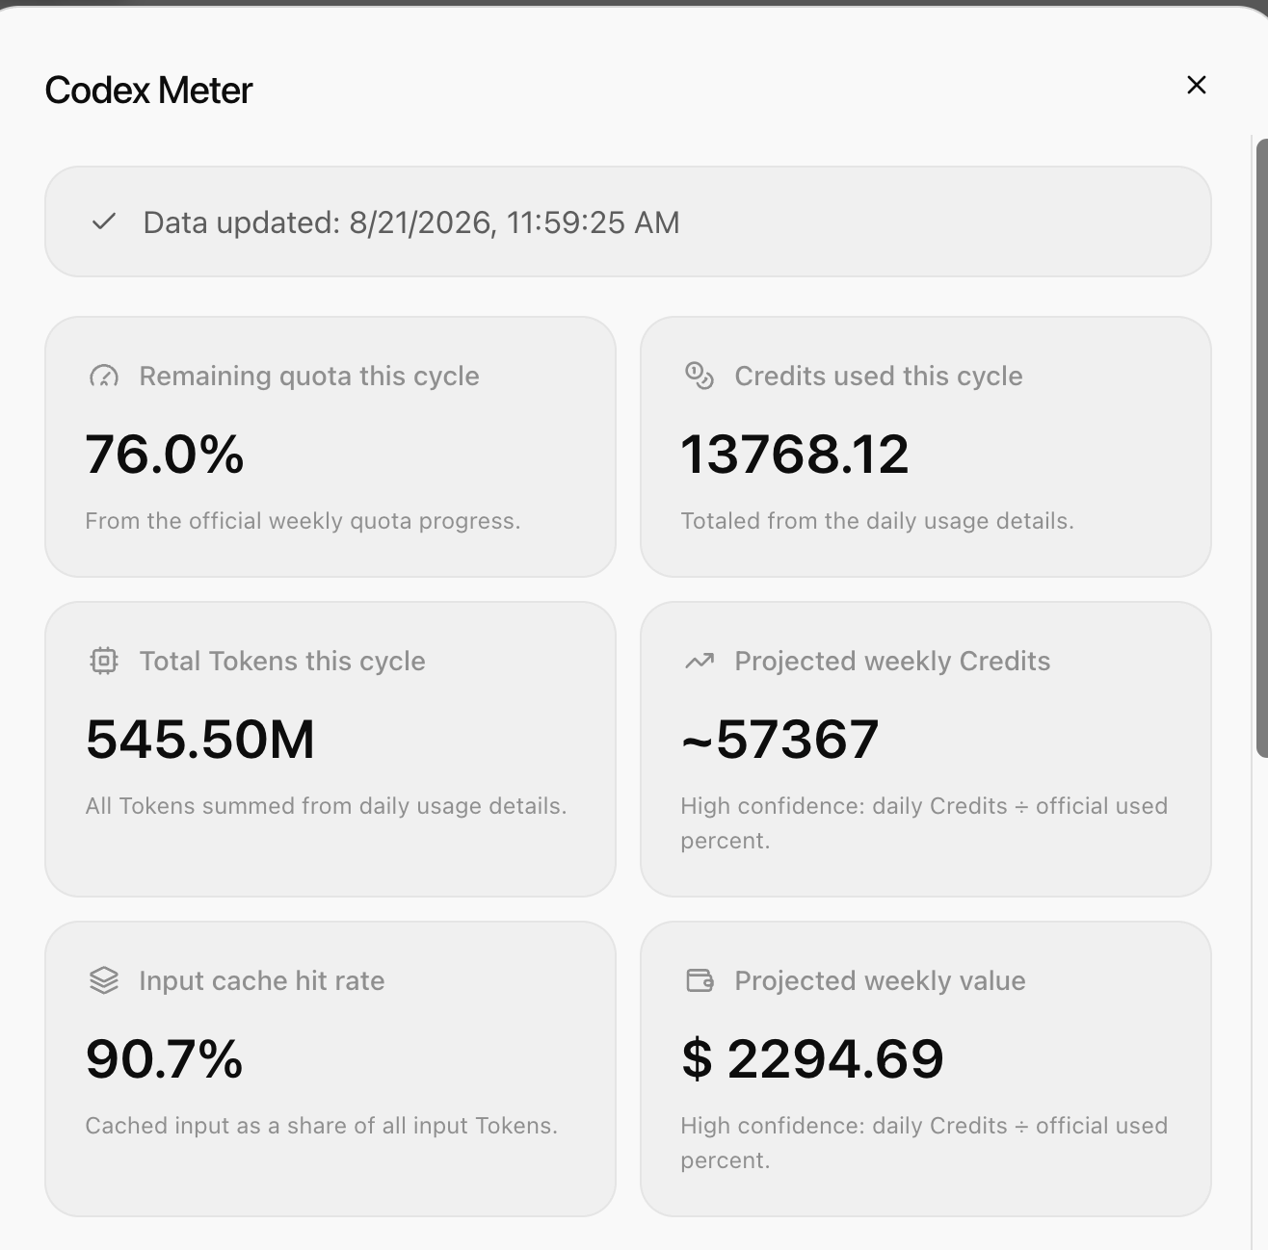Click the Data updated timestamp text
The width and height of the screenshot is (1268, 1250).
411,222
